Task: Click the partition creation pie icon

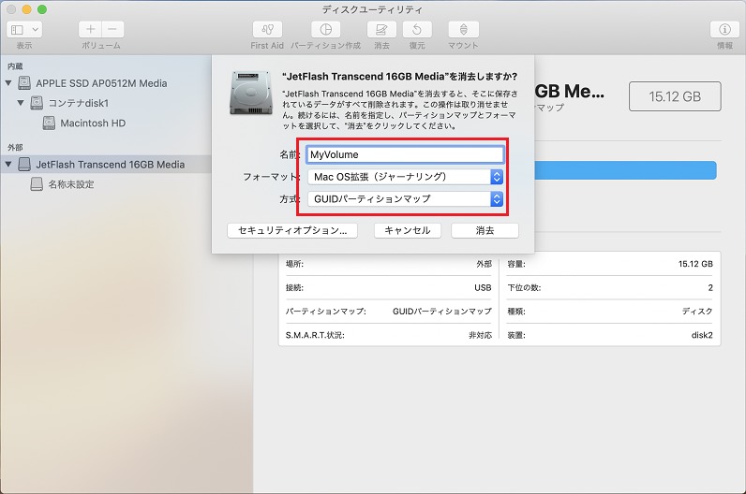Action: pyautogui.click(x=325, y=29)
